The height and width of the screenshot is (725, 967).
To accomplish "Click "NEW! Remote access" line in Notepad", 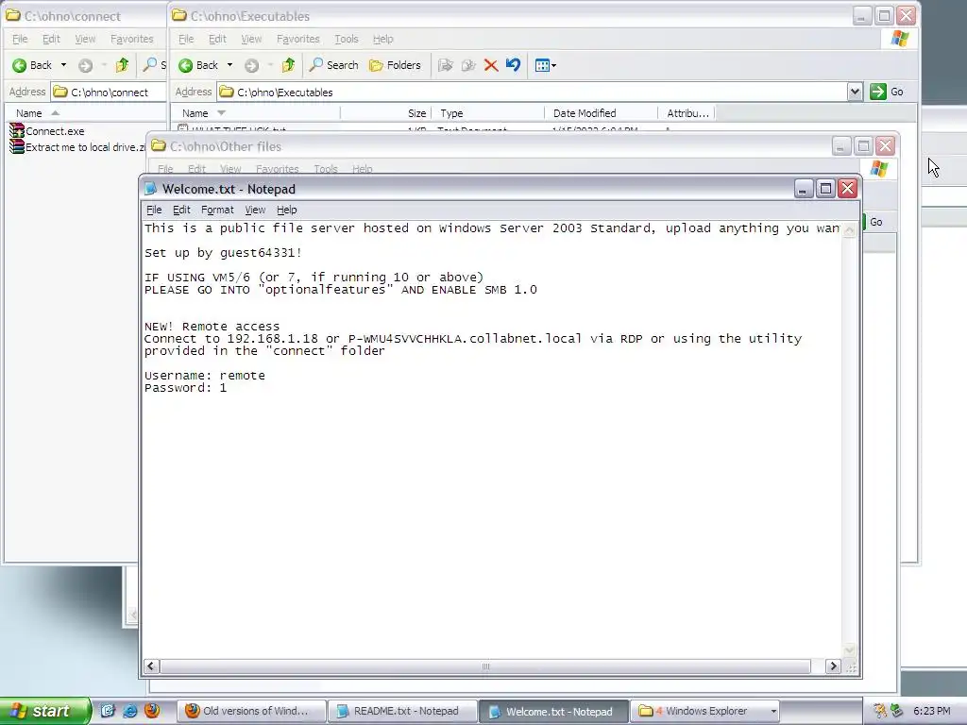I will 212,326.
